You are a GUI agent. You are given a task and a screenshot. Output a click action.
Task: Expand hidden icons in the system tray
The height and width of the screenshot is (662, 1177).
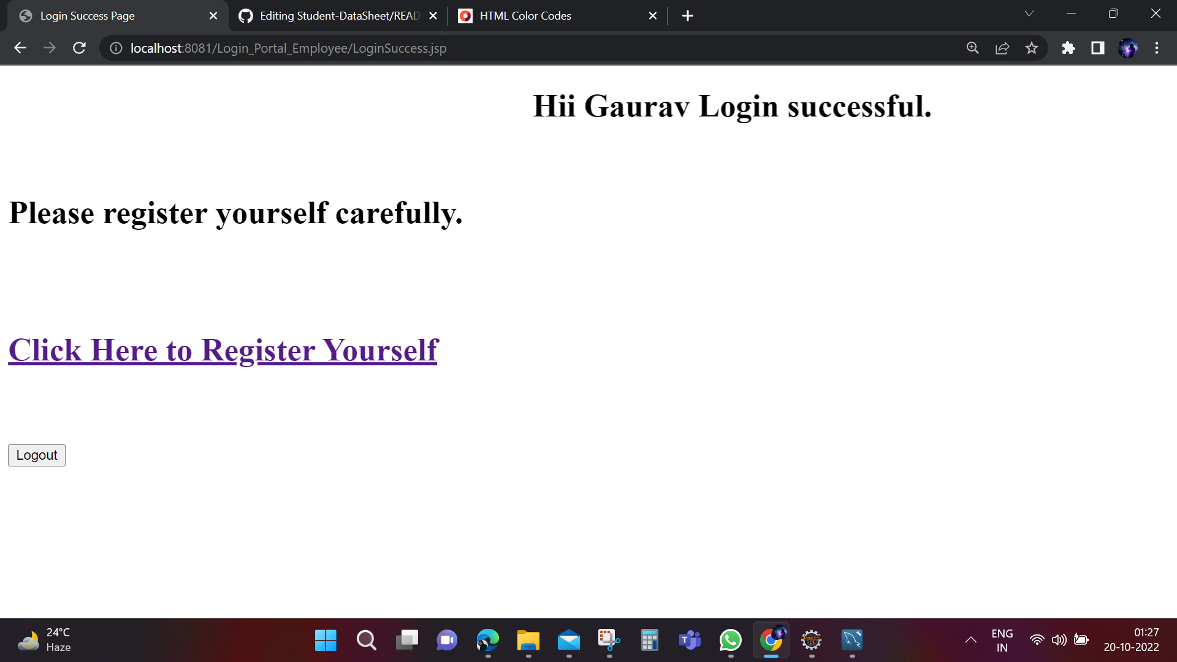point(970,640)
